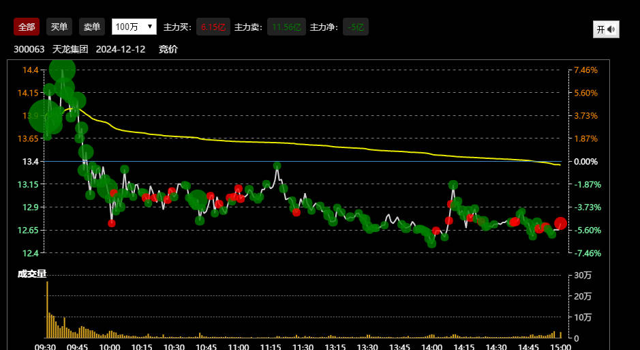
Task: Click the 主力卖 11.56亿 value box
Action: coord(286,27)
